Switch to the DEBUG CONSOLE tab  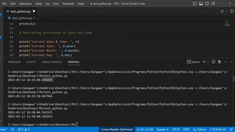click(51, 62)
